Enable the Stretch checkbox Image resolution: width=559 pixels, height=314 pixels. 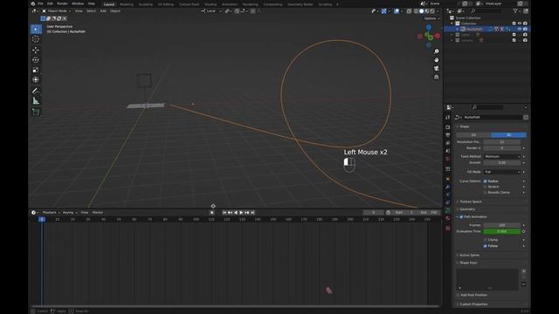click(x=486, y=187)
